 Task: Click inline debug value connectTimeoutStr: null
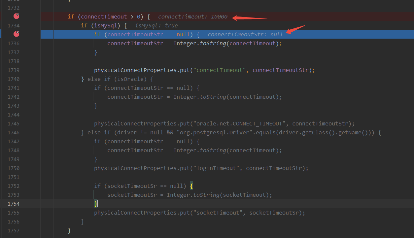[x=245, y=34]
